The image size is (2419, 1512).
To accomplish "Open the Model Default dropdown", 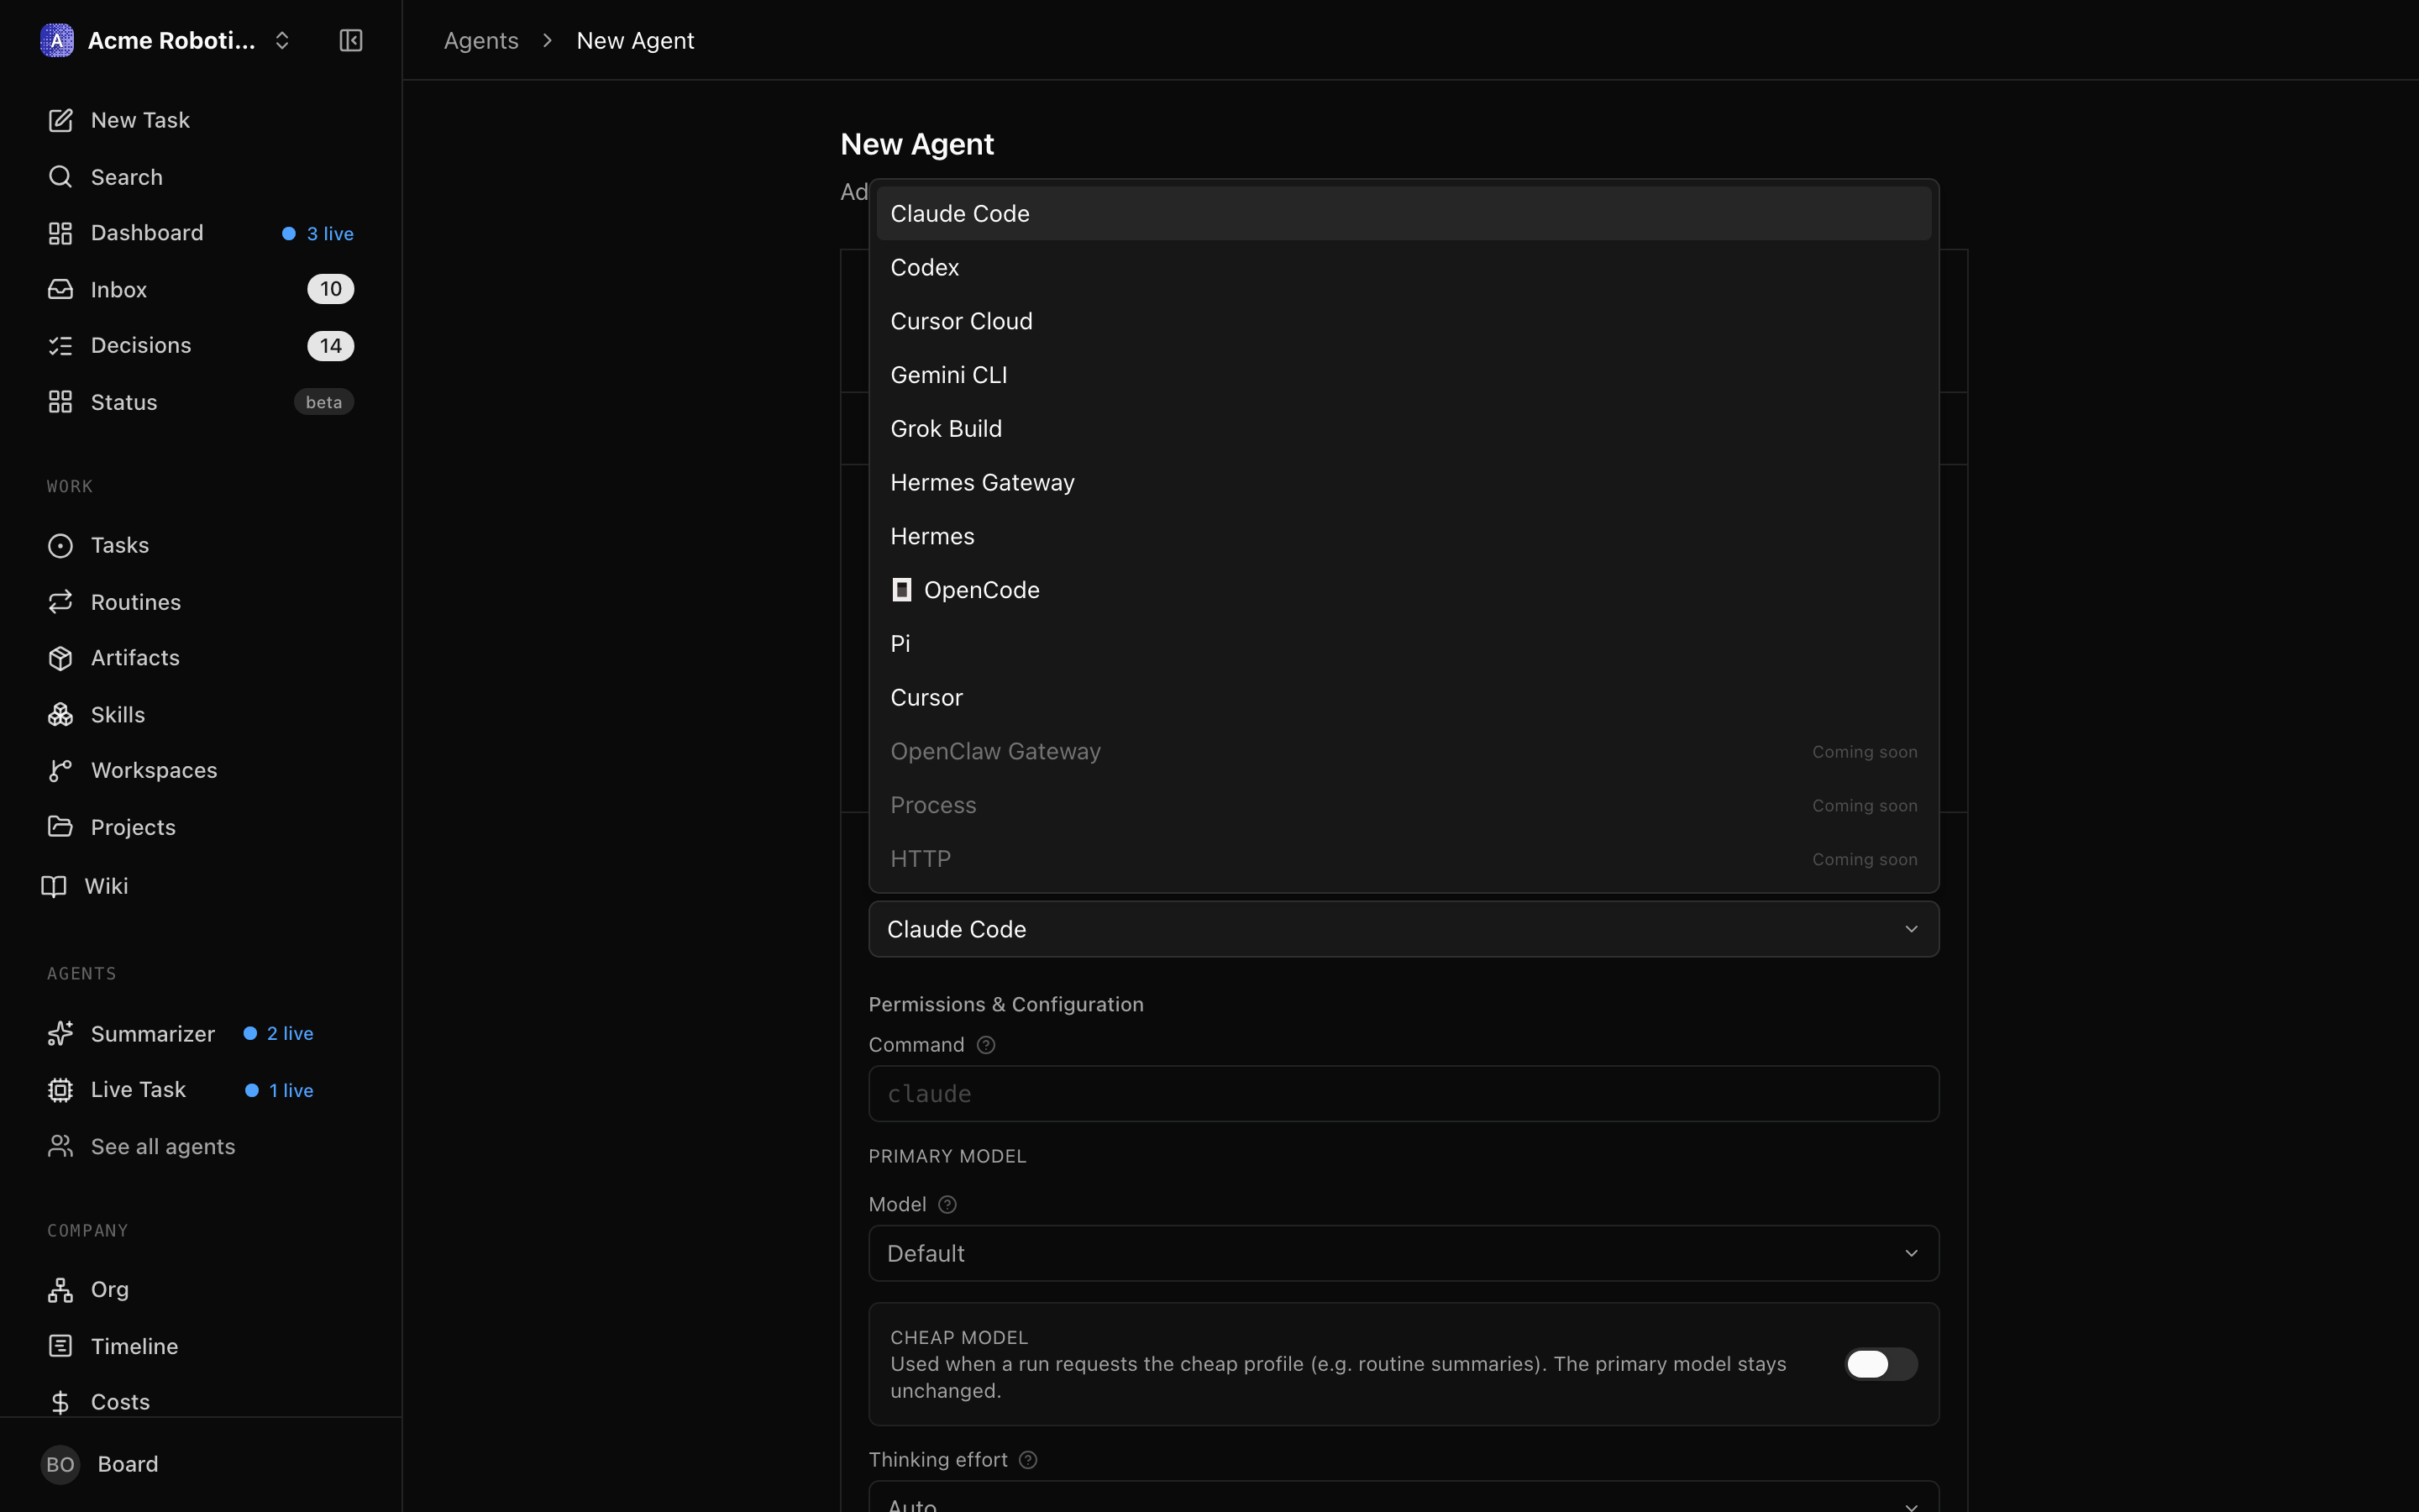I will (x=1404, y=1253).
